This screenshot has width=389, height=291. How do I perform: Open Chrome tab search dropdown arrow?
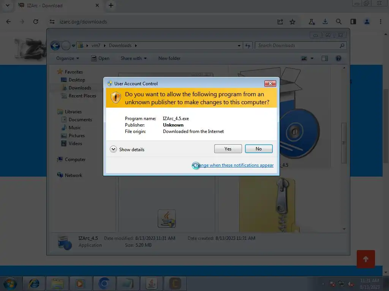pos(8,5)
